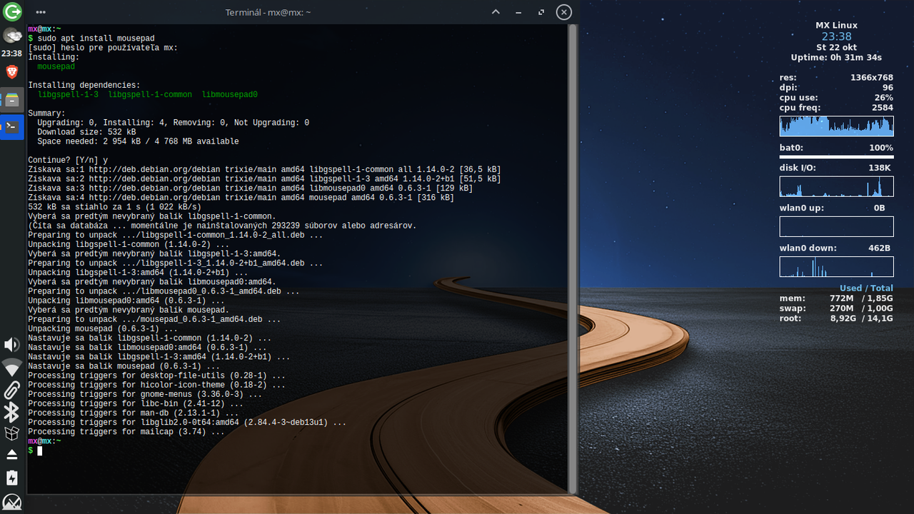Open the terminal options (•••) menu

point(40,12)
